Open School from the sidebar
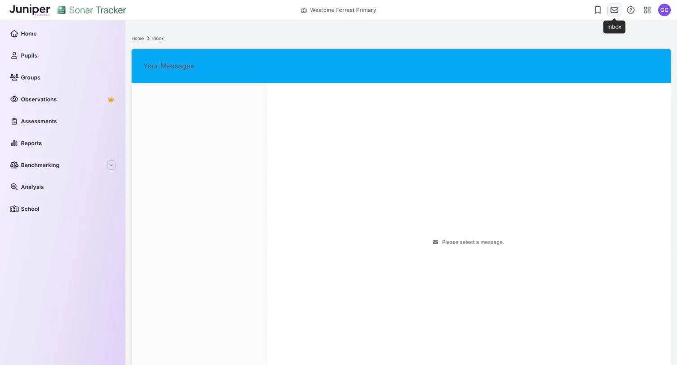 pyautogui.click(x=30, y=209)
